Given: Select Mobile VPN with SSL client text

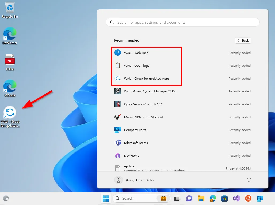Looking at the screenshot, I should coord(143,117).
